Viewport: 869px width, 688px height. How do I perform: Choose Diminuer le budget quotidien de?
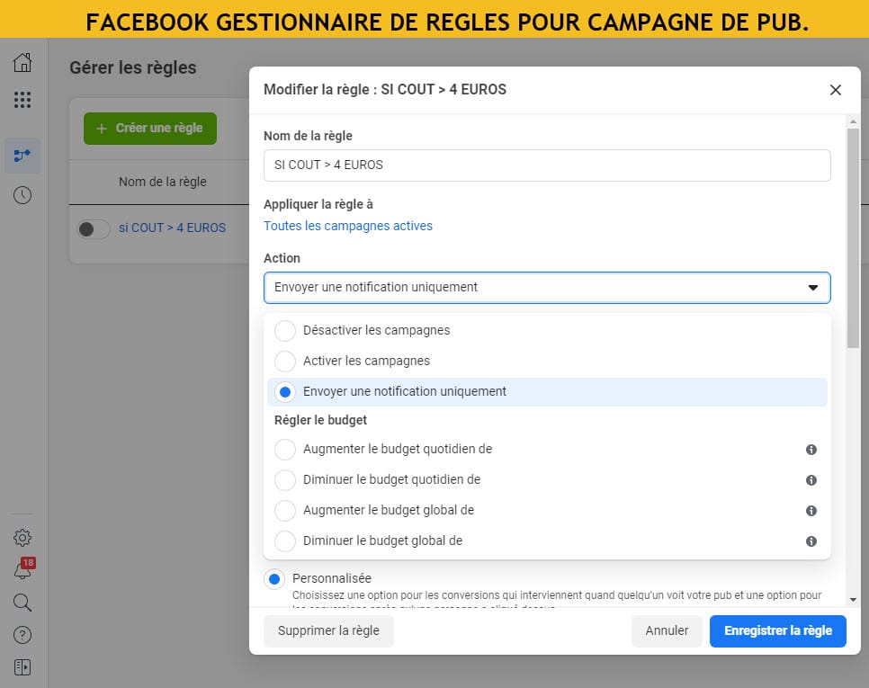[547, 479]
